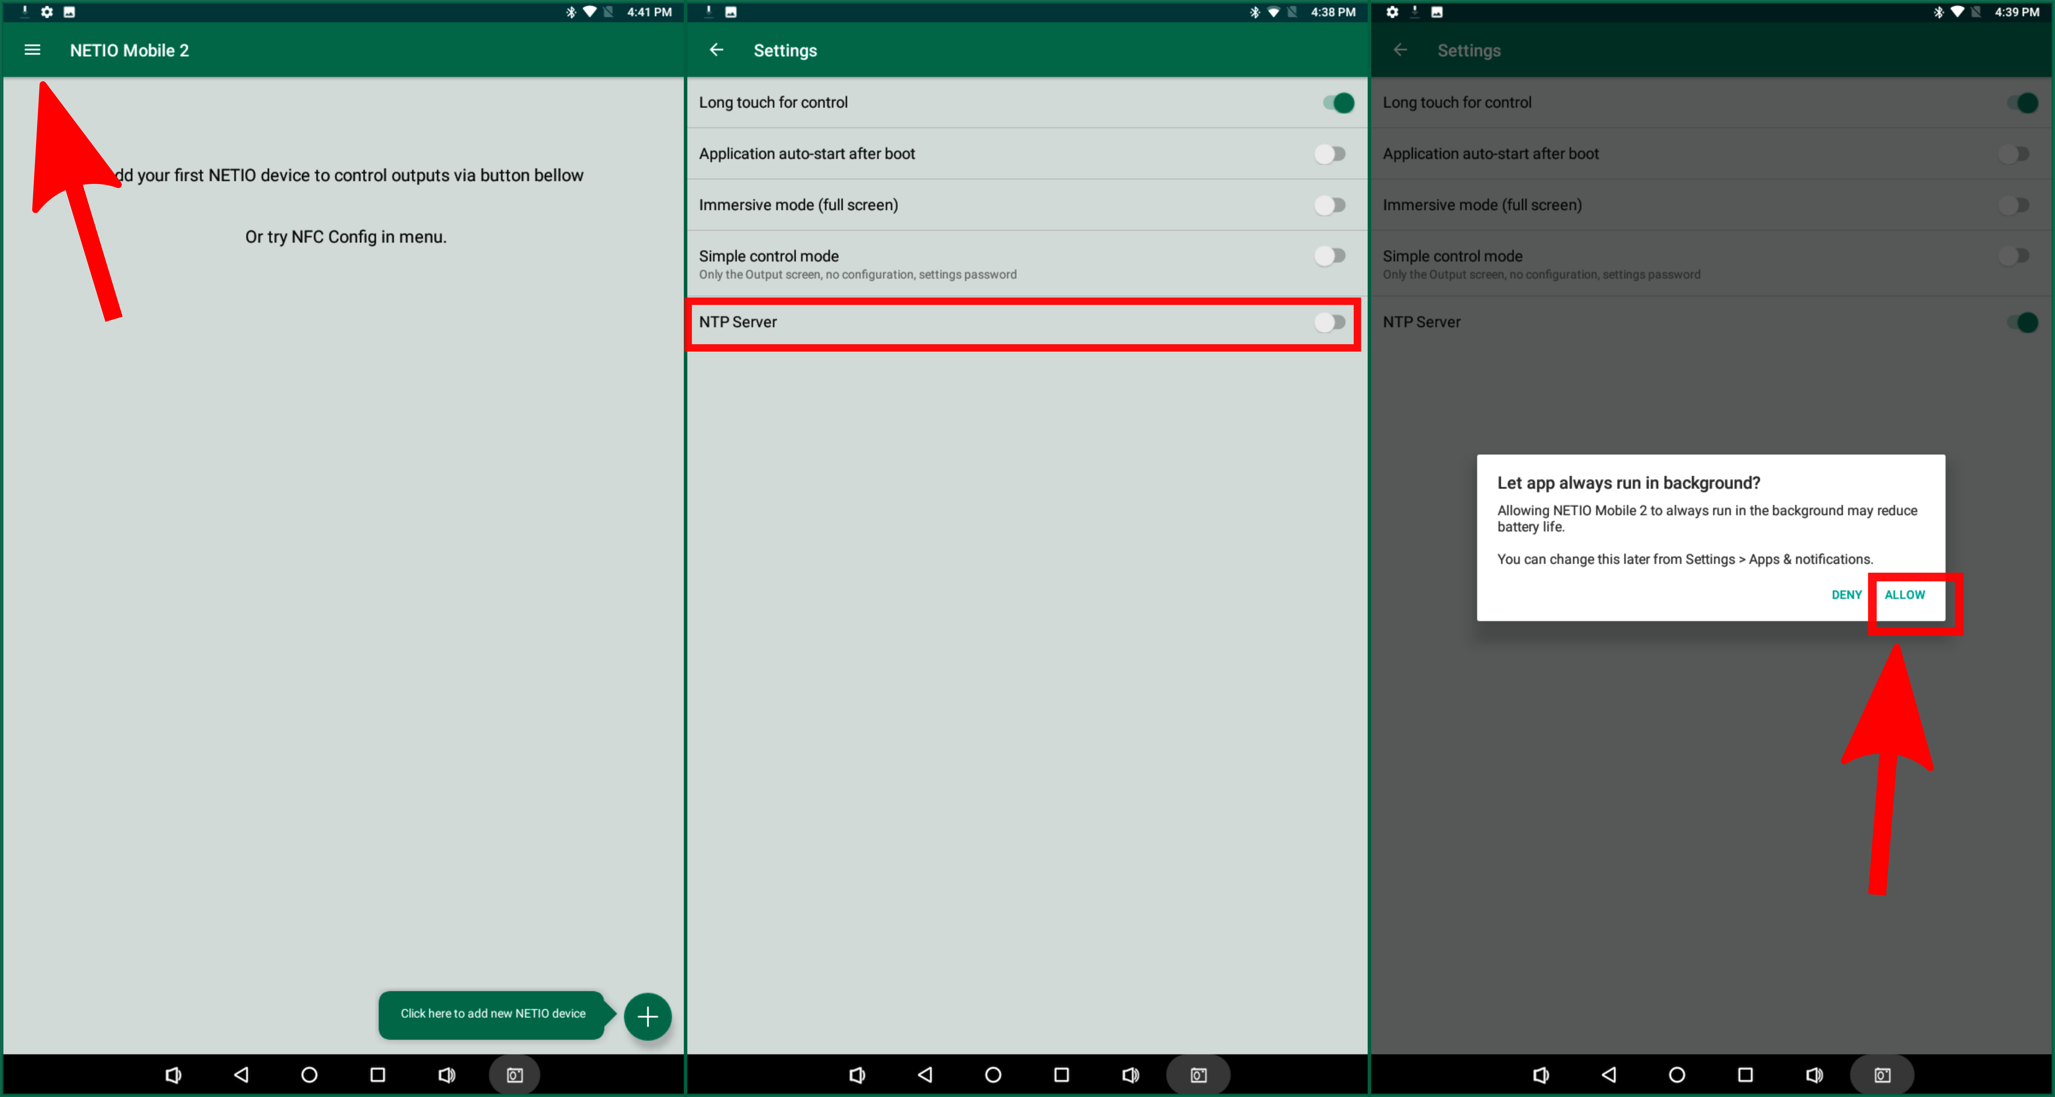This screenshot has height=1097, width=2055.
Task: Enable the NTP Server switch in the middle panel
Action: [x=1330, y=322]
